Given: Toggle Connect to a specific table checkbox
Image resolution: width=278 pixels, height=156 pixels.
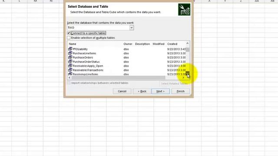Looking at the screenshot, I should click(69, 33).
